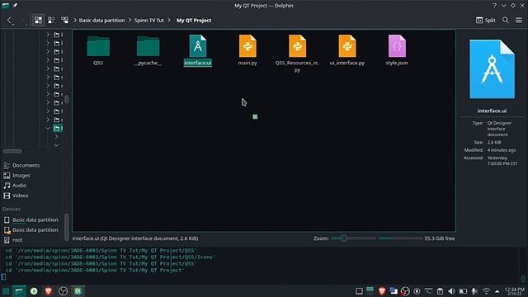The width and height of the screenshot is (528, 297).
Task: Click the Size 2.6 KiB value
Action: point(494,143)
